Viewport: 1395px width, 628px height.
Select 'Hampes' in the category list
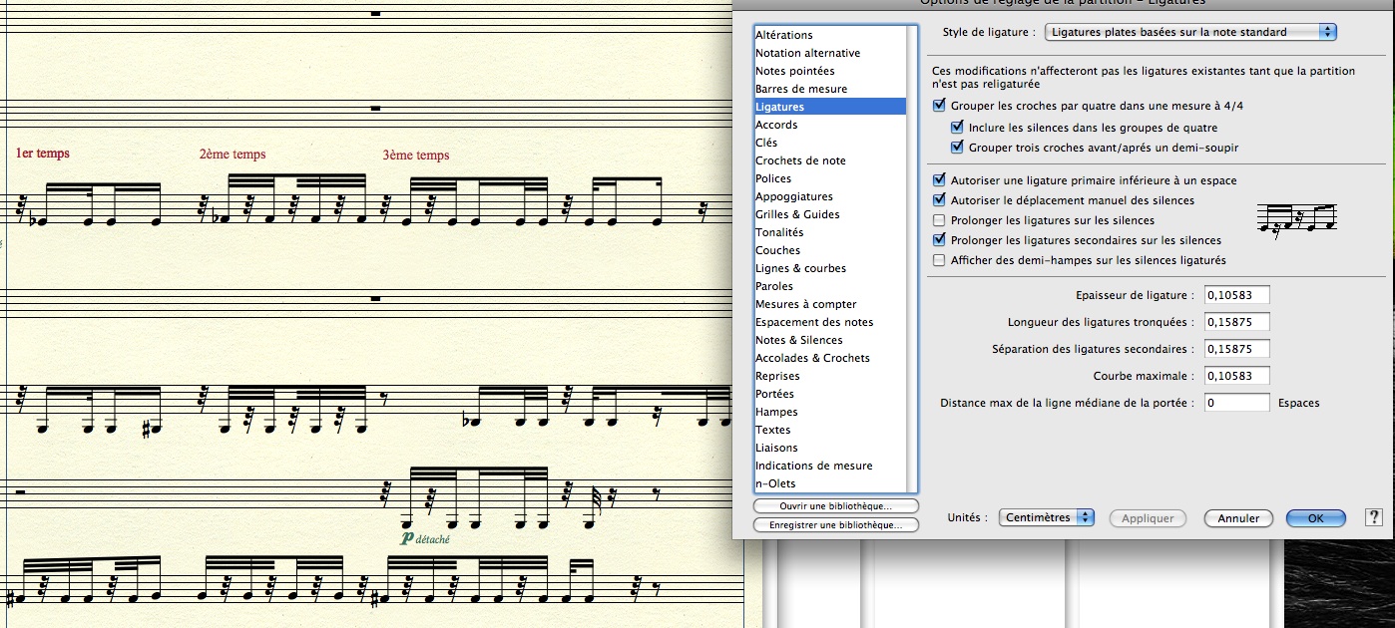click(x=776, y=412)
